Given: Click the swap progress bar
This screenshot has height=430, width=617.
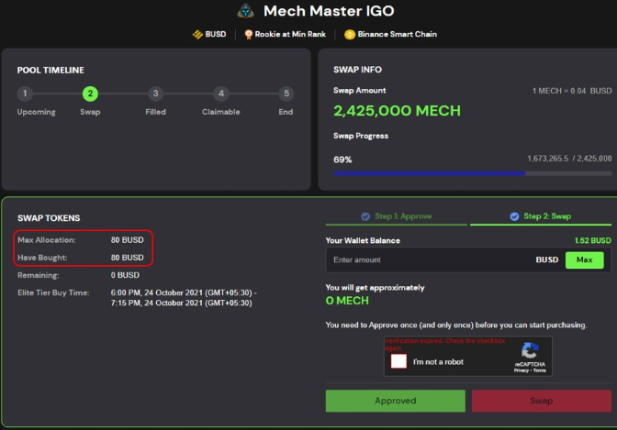Looking at the screenshot, I should [x=473, y=173].
